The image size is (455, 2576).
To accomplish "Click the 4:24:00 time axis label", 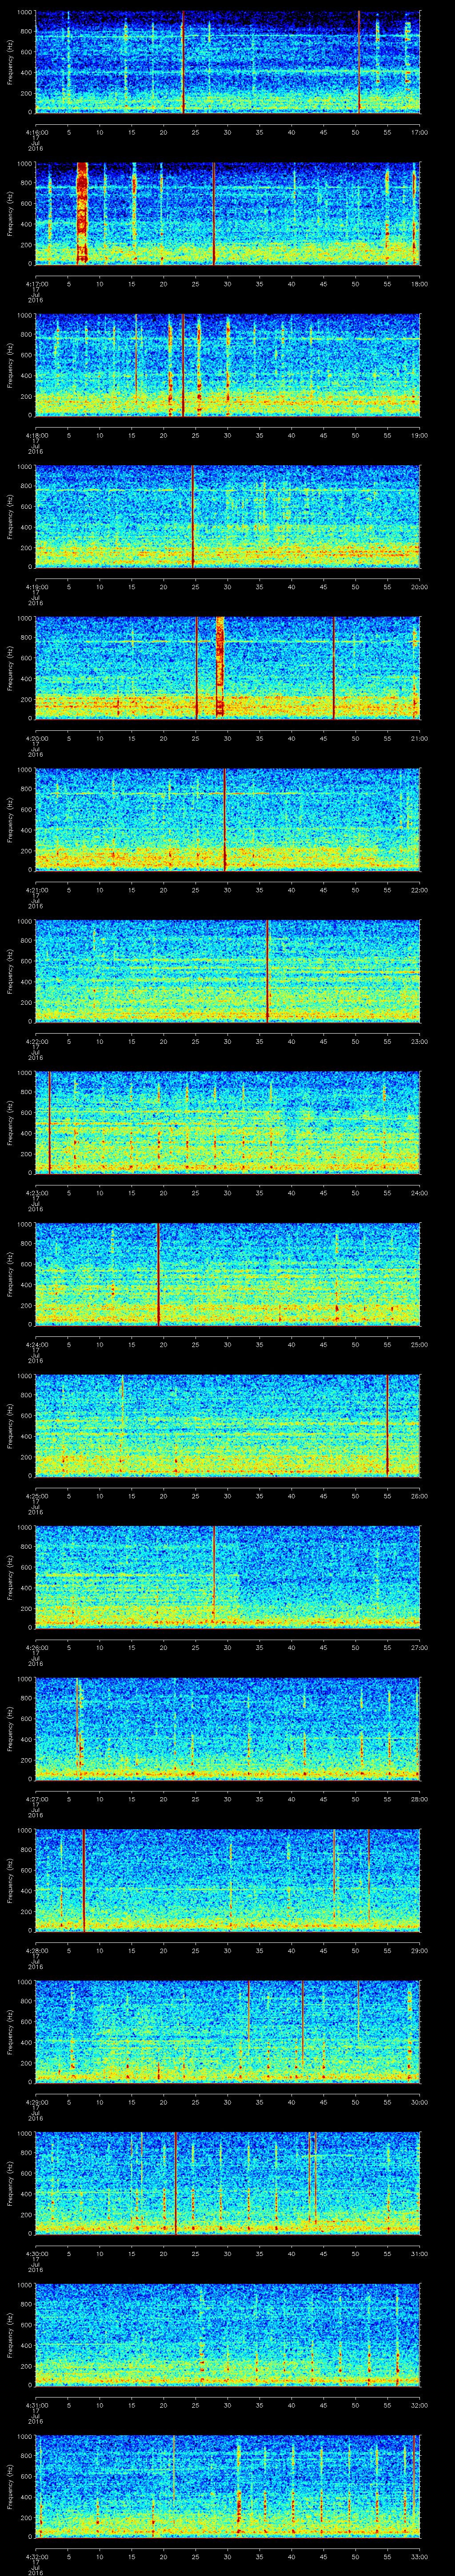I will 36,1344.
